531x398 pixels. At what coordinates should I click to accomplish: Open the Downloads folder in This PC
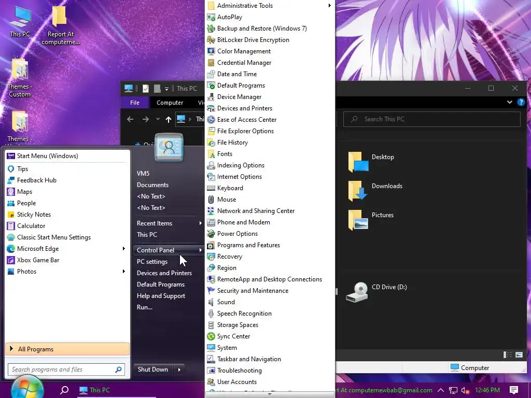tap(375, 190)
